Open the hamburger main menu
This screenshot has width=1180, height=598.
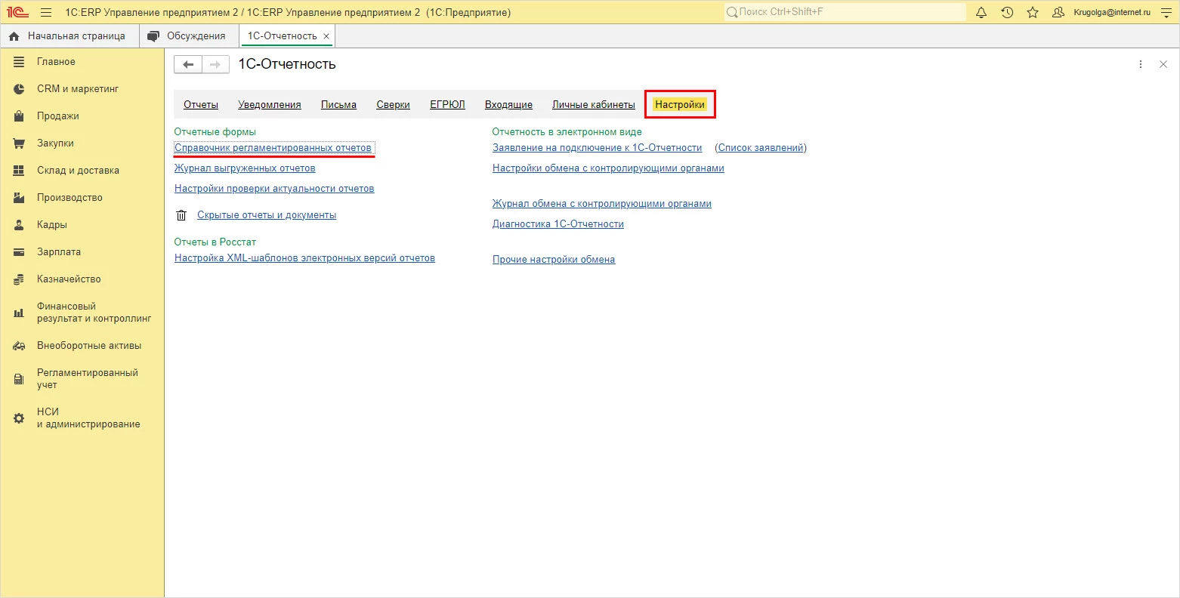[46, 12]
